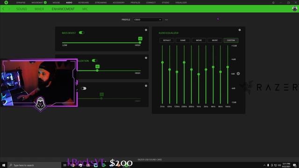The image size is (299, 168).
Task: Open the Studio tab
Action: click(165, 3)
